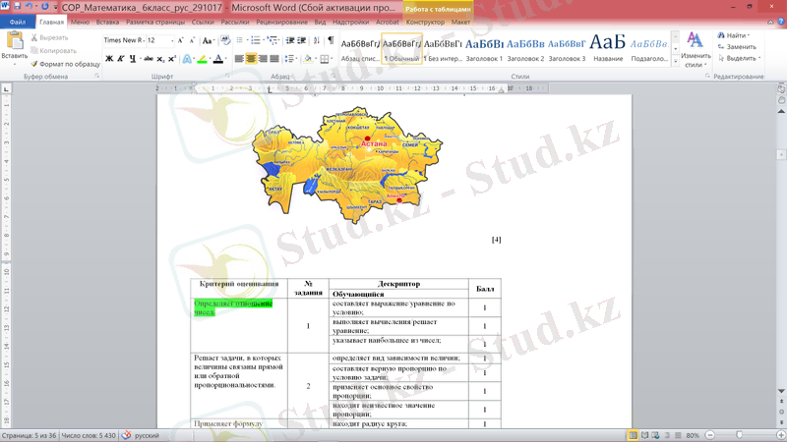787x442 pixels.
Task: Toggle bold formatting (Ж)
Action: tap(109, 59)
